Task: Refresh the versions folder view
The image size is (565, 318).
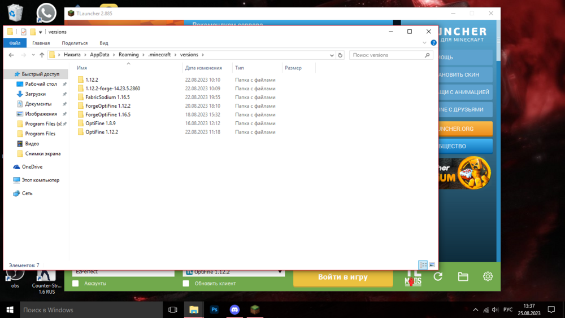Action: [340, 55]
